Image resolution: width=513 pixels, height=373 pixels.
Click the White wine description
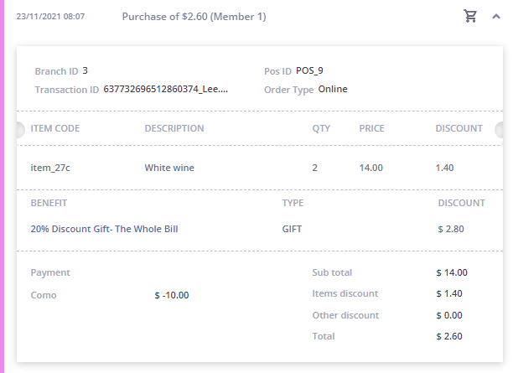point(169,168)
